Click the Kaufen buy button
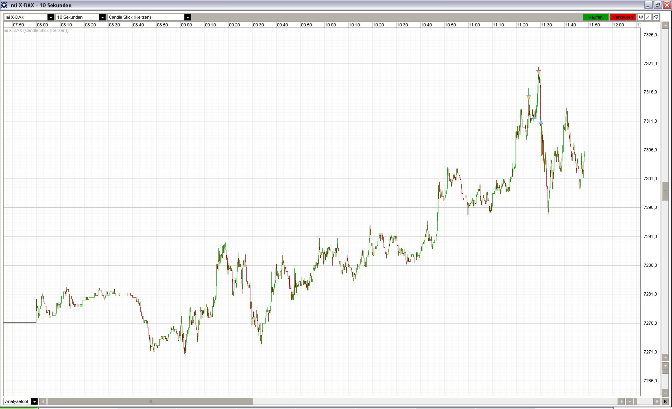 point(596,17)
